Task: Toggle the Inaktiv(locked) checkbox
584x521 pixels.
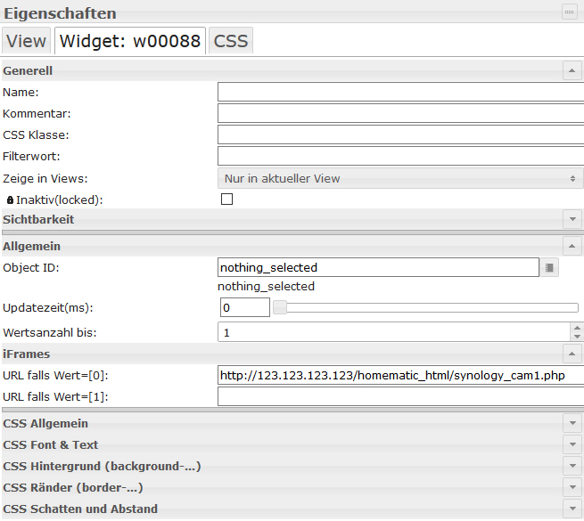Action: (226, 199)
